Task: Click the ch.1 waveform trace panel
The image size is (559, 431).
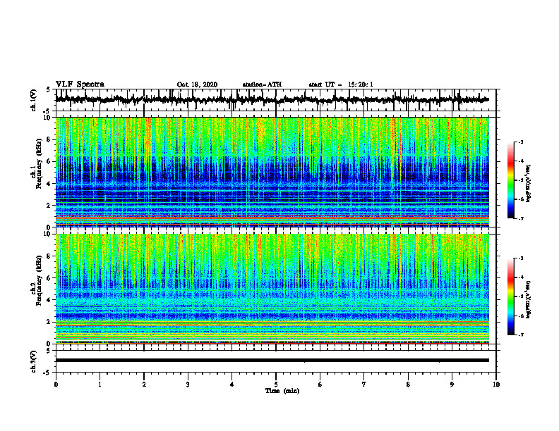Action: coord(276,100)
